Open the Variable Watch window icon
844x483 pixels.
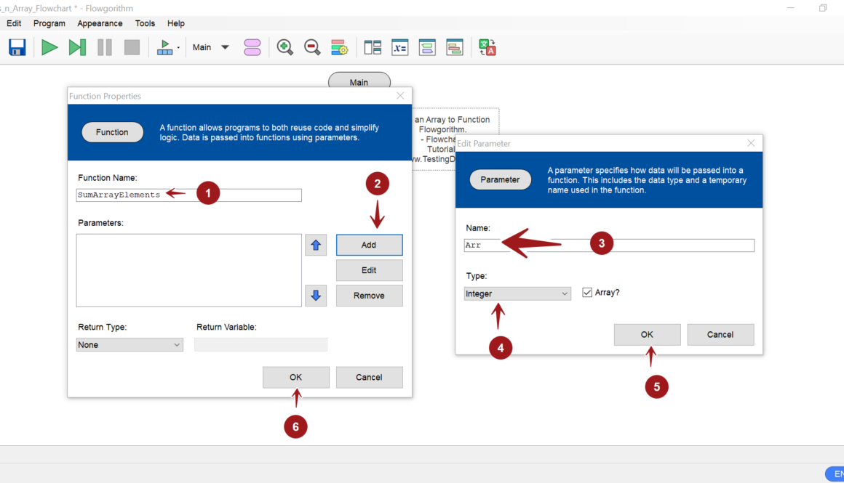click(x=400, y=48)
